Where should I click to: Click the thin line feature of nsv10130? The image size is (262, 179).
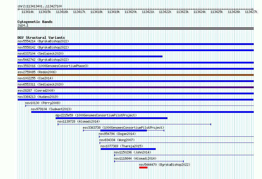tap(140, 106)
